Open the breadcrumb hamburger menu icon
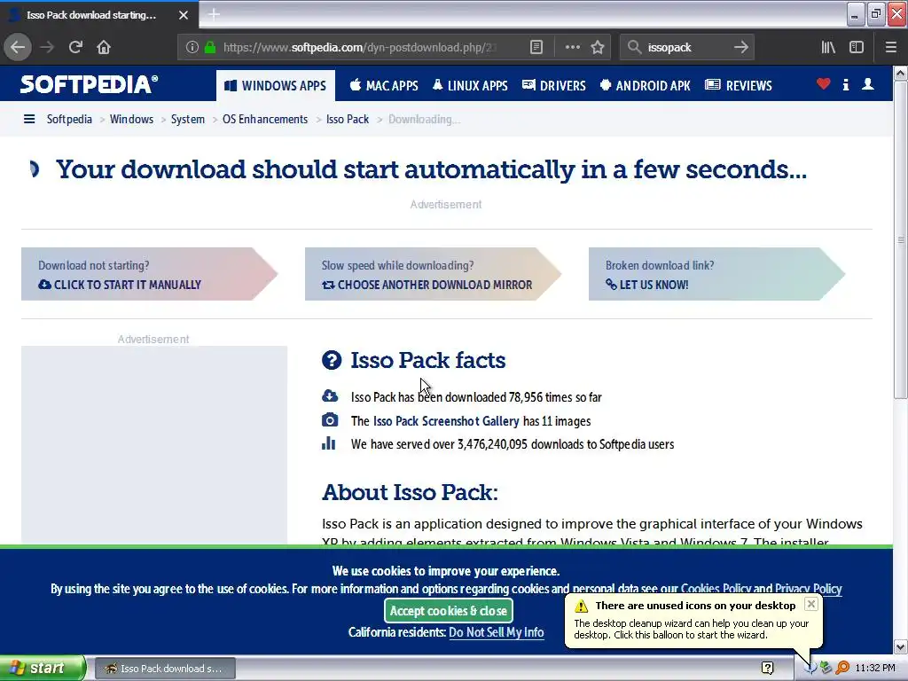The image size is (908, 681). click(x=29, y=120)
